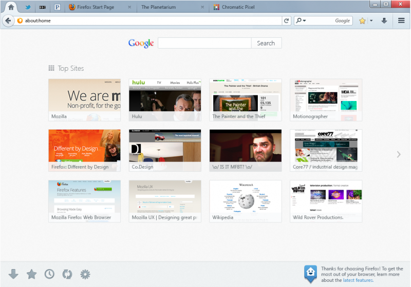
Task: Switch to the BBC pinned tab
Action: click(x=42, y=7)
